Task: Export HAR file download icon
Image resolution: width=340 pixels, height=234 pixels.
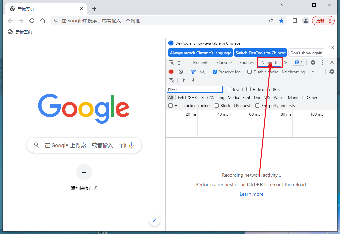Action: 193,80
